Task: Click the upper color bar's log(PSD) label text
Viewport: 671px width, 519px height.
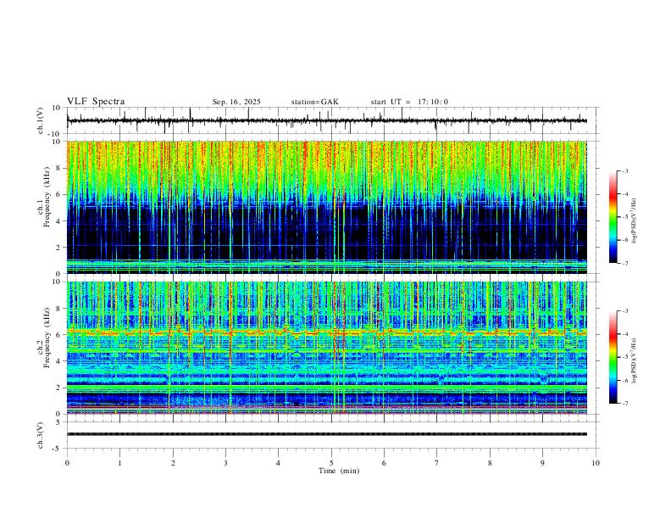Action: pyautogui.click(x=635, y=220)
